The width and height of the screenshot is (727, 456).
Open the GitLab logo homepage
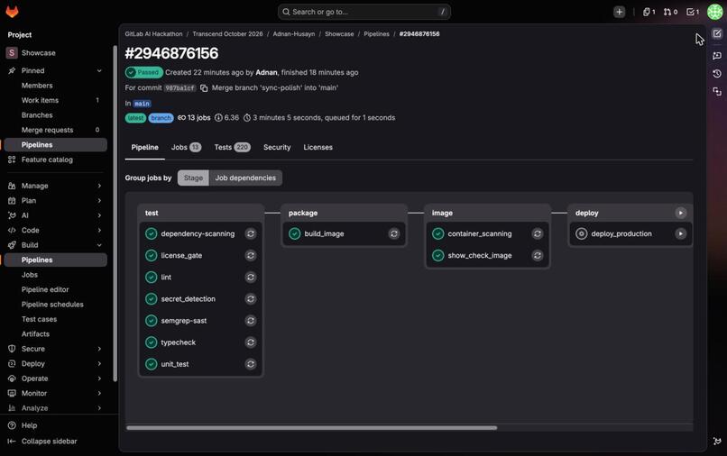[12, 12]
